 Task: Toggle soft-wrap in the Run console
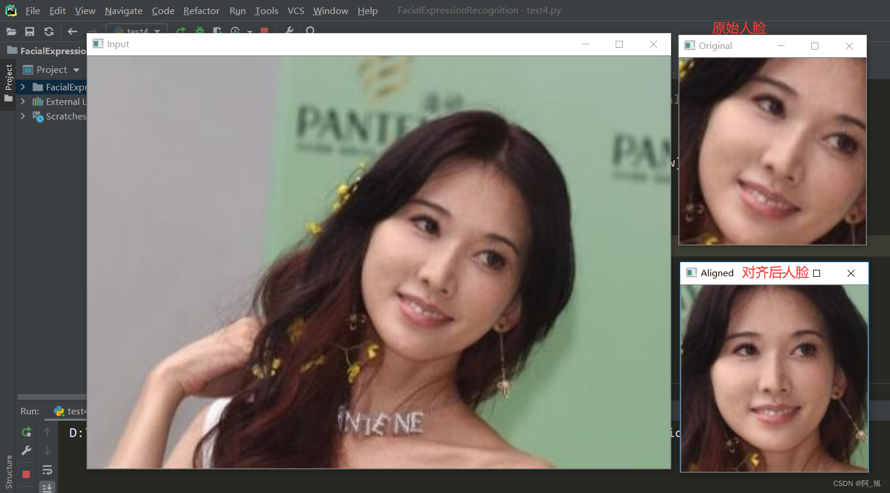click(x=47, y=470)
